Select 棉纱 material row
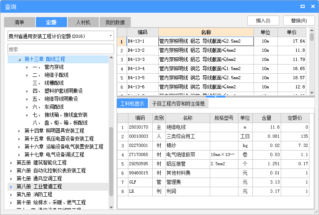The width and height of the screenshot is (319, 215). 213,146
